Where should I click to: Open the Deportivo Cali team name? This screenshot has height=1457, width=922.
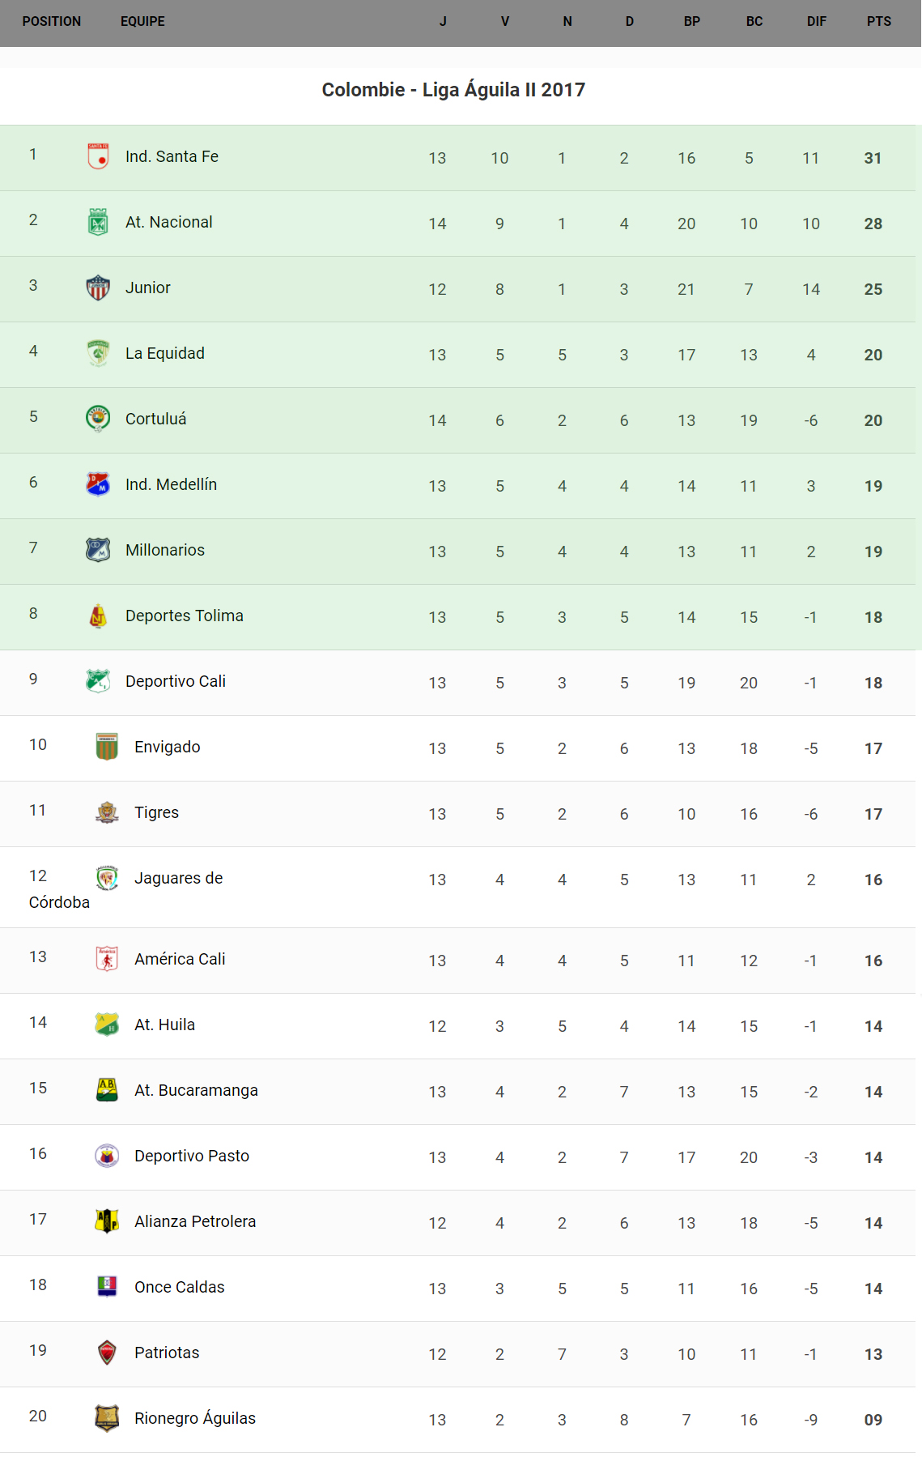click(176, 681)
